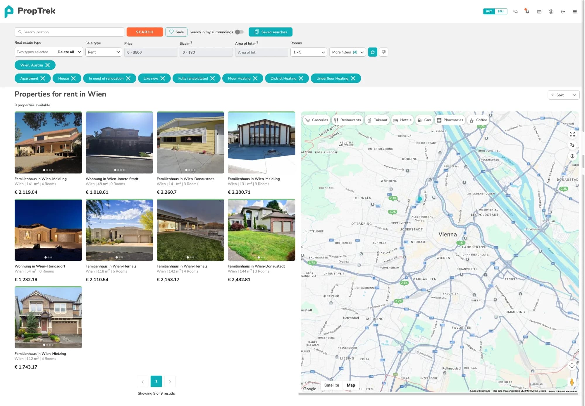Remove the Wien, Austria location tag
This screenshot has height=406, width=585.
(48, 65)
